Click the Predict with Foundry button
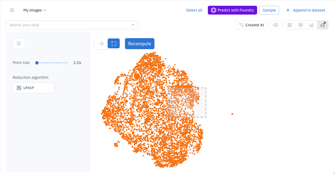Screen dimensions: 335x174 (232, 10)
